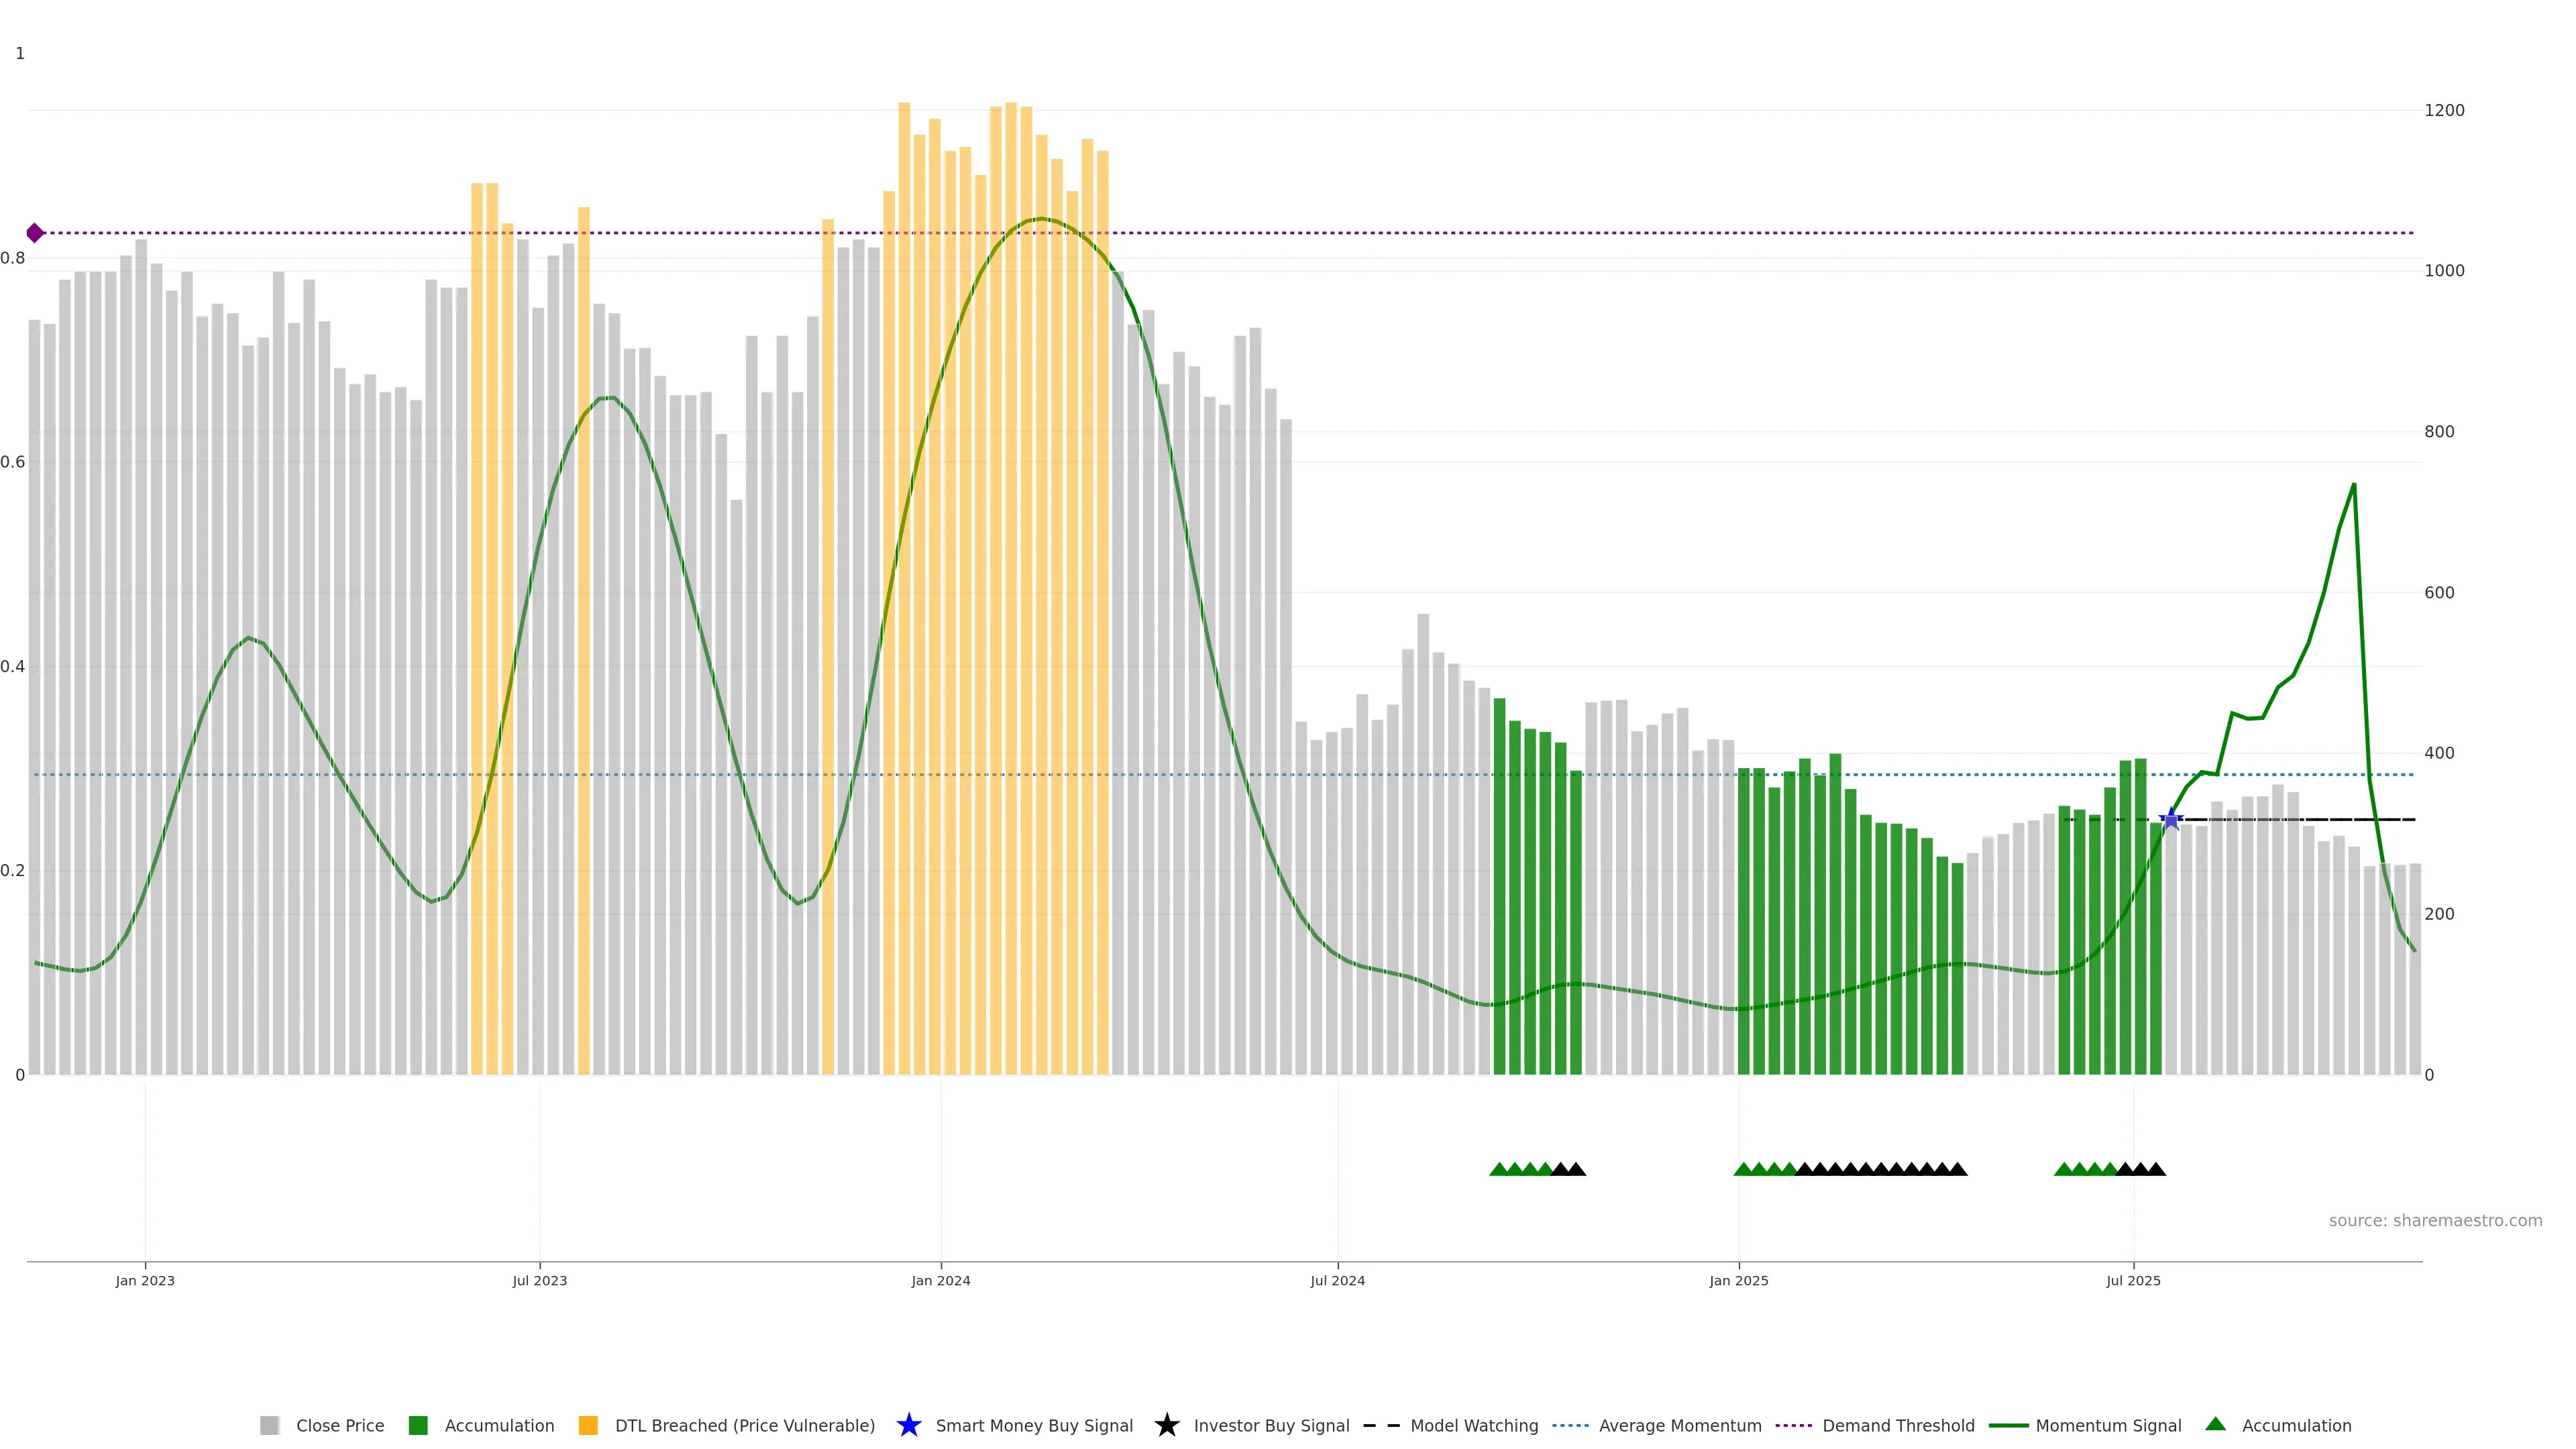Toggle the DTL Breached (Price Vulnerable) legend entry
Screen dimensions: 2576x1449
point(744,1425)
